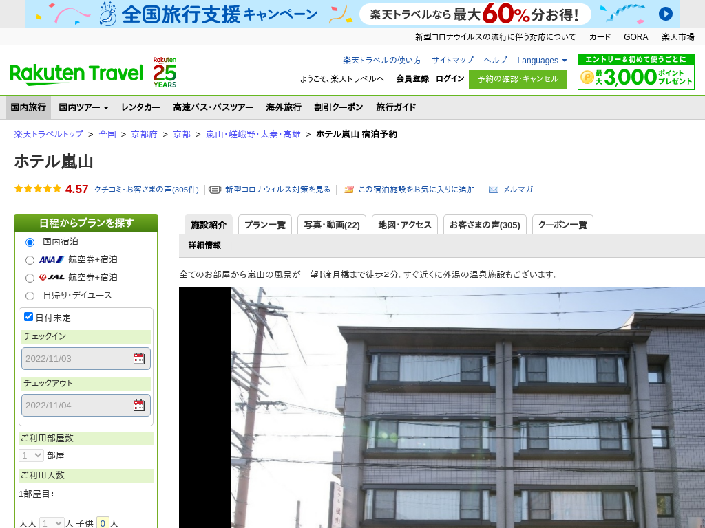Image resolution: width=705 pixels, height=528 pixels.
Task: Select ANA 航空券+宿泊 radio button
Action: (x=30, y=260)
